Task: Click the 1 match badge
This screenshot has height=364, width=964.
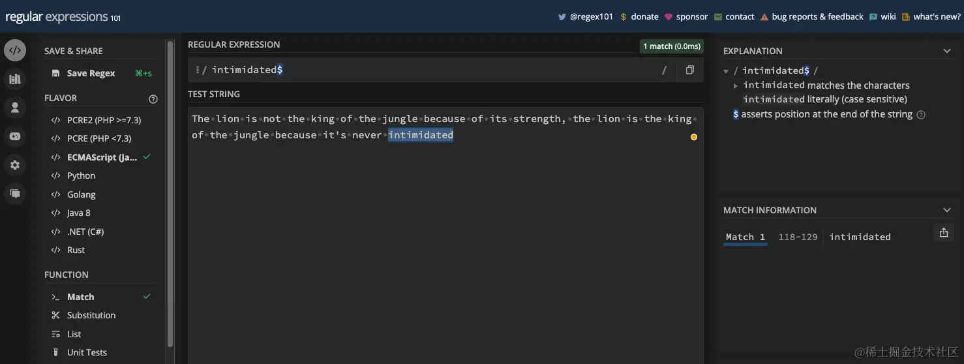Action: point(672,46)
